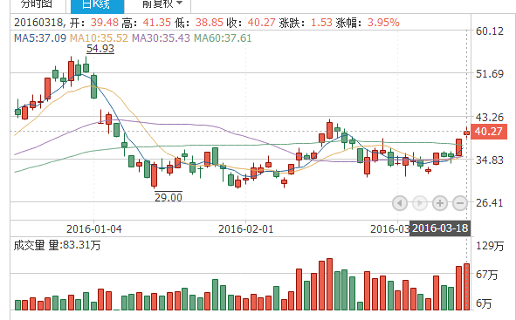Click the 成交量 volume label

[29, 245]
